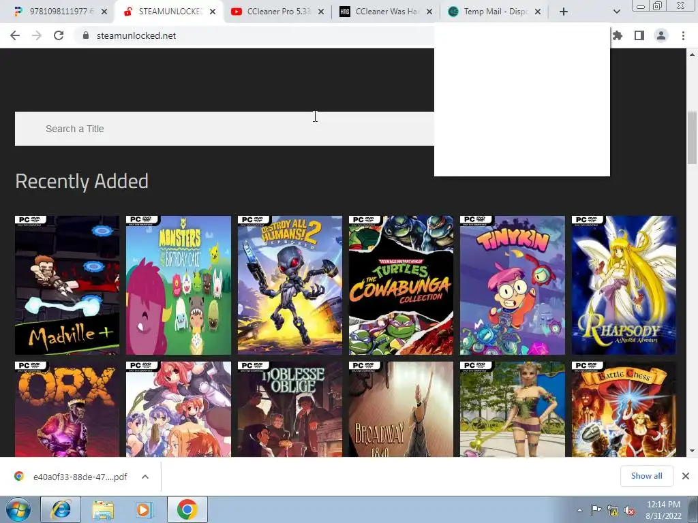The width and height of the screenshot is (698, 523).
Task: Open Rhapsody A Musical Adventure cover
Action: click(624, 285)
